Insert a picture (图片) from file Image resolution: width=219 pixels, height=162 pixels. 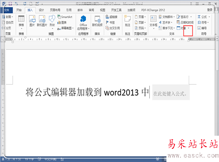pos(32,21)
